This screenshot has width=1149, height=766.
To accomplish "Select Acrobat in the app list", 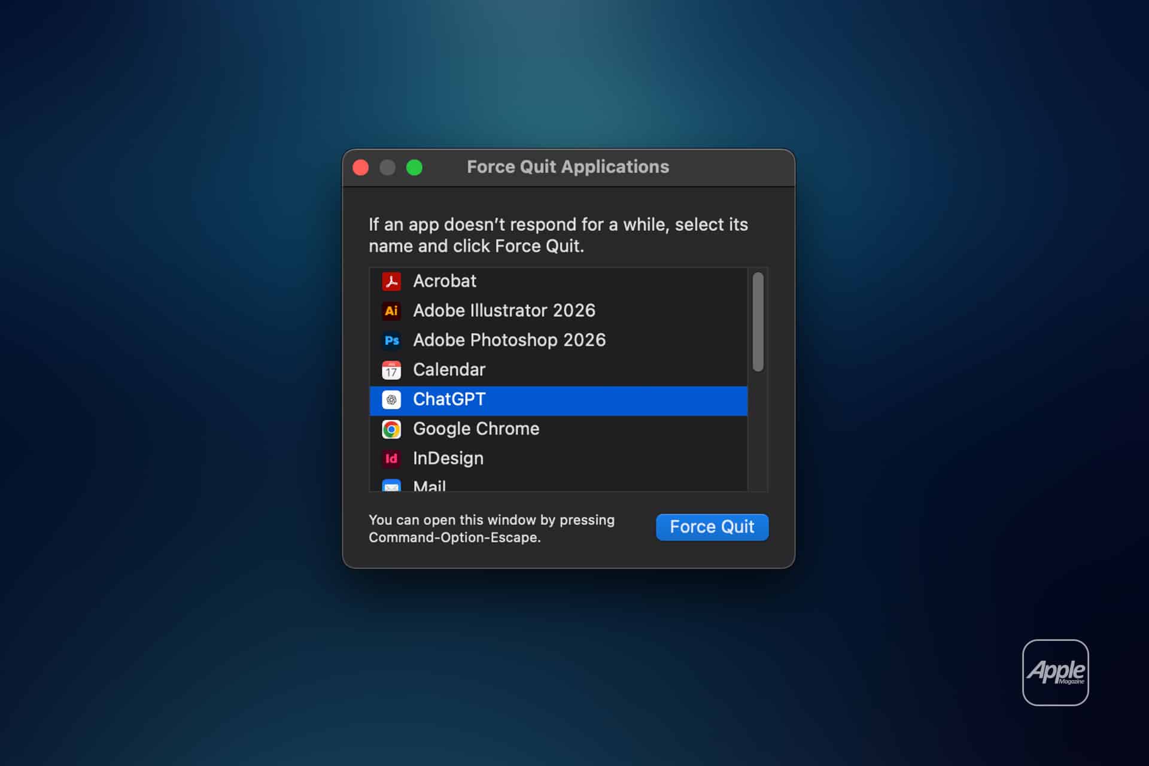I will click(x=558, y=281).
